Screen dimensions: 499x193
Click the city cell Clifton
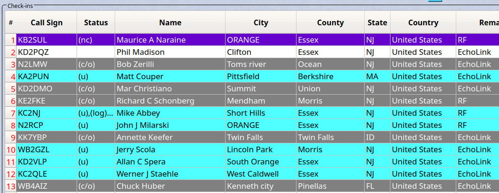pos(261,52)
